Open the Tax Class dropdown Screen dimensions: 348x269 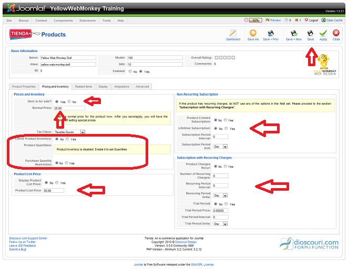click(x=83, y=132)
